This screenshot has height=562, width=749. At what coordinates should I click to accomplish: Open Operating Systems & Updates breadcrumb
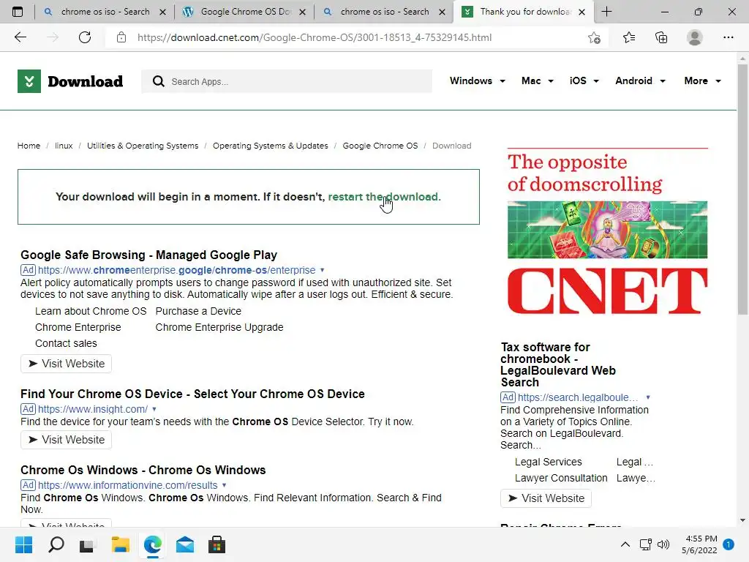click(271, 146)
